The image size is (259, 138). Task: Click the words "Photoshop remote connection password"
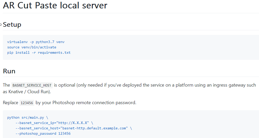coord(94,103)
